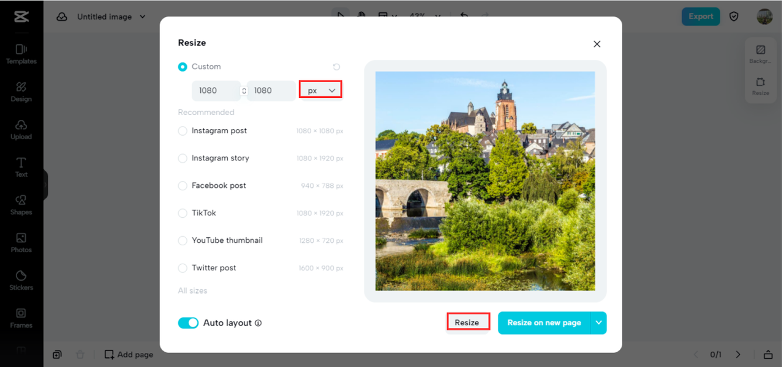Expand the page panel icon at bottom right

pyautogui.click(x=767, y=355)
